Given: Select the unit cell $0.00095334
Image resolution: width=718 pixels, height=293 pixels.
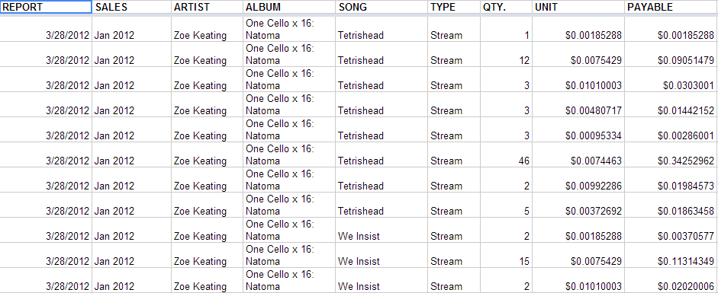Looking at the screenshot, I should point(579,129).
